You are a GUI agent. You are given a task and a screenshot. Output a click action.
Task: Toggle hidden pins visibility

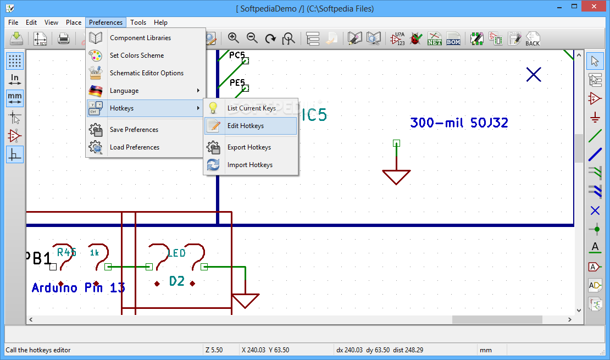pos(15,136)
